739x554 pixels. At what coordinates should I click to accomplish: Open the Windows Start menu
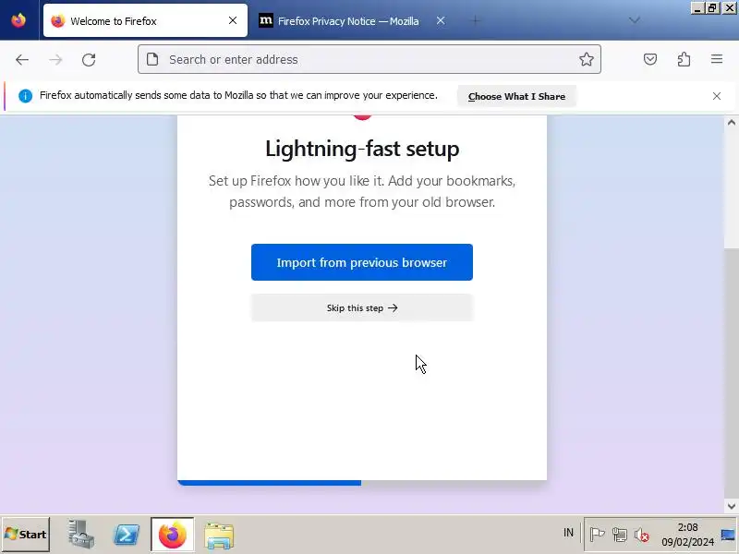[x=26, y=535]
